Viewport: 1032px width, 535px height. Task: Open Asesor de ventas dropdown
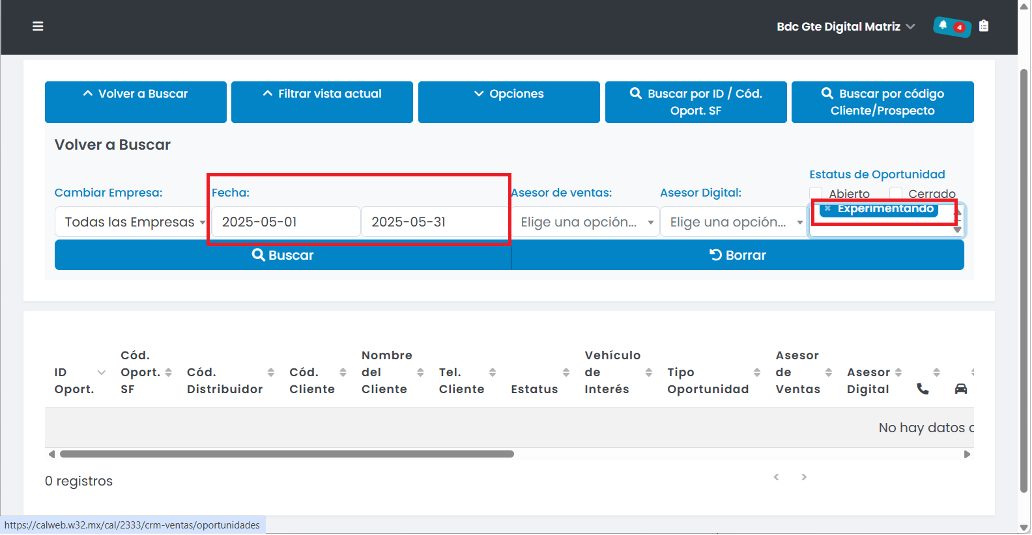[585, 222]
